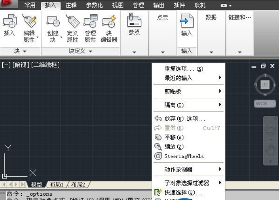Open the 编辑属性 dropdown arrow
The image size is (279, 200).
(37, 37)
